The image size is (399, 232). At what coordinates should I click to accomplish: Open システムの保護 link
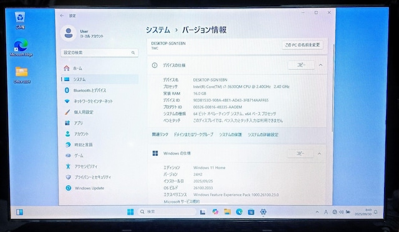point(231,134)
